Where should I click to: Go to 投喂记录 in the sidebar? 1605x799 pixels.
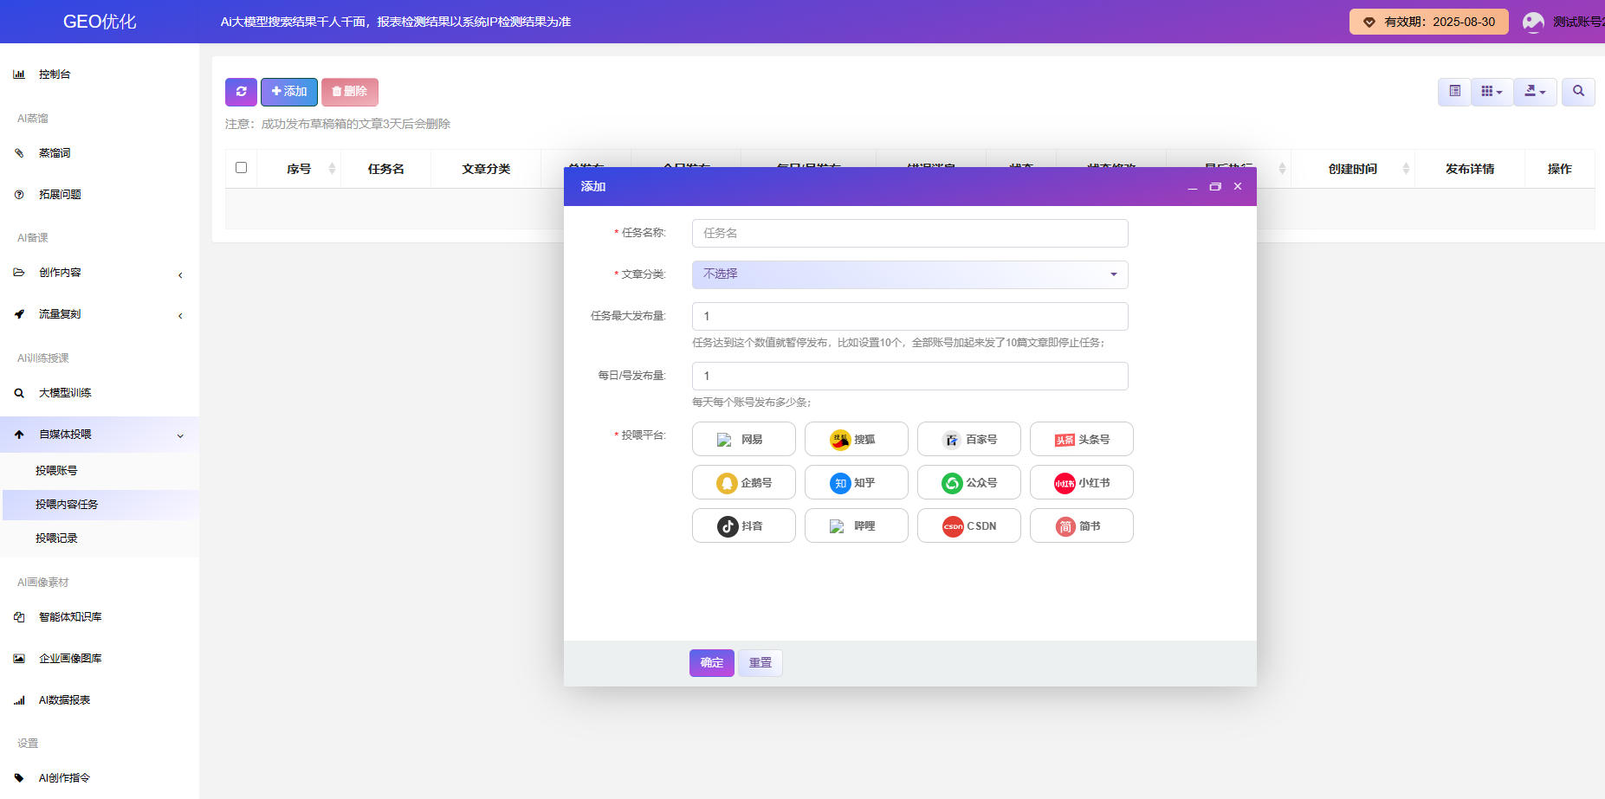tap(56, 538)
